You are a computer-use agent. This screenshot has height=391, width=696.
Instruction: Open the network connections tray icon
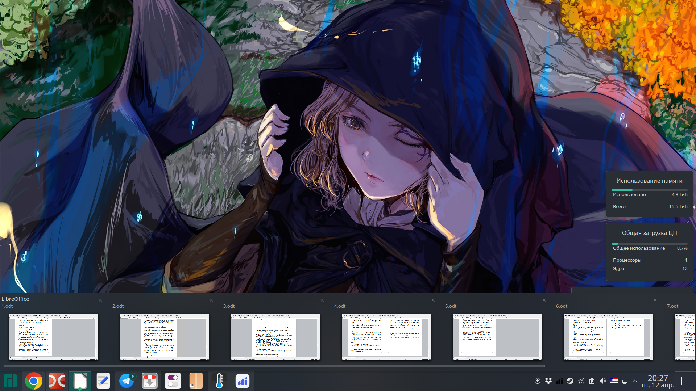[x=624, y=381]
